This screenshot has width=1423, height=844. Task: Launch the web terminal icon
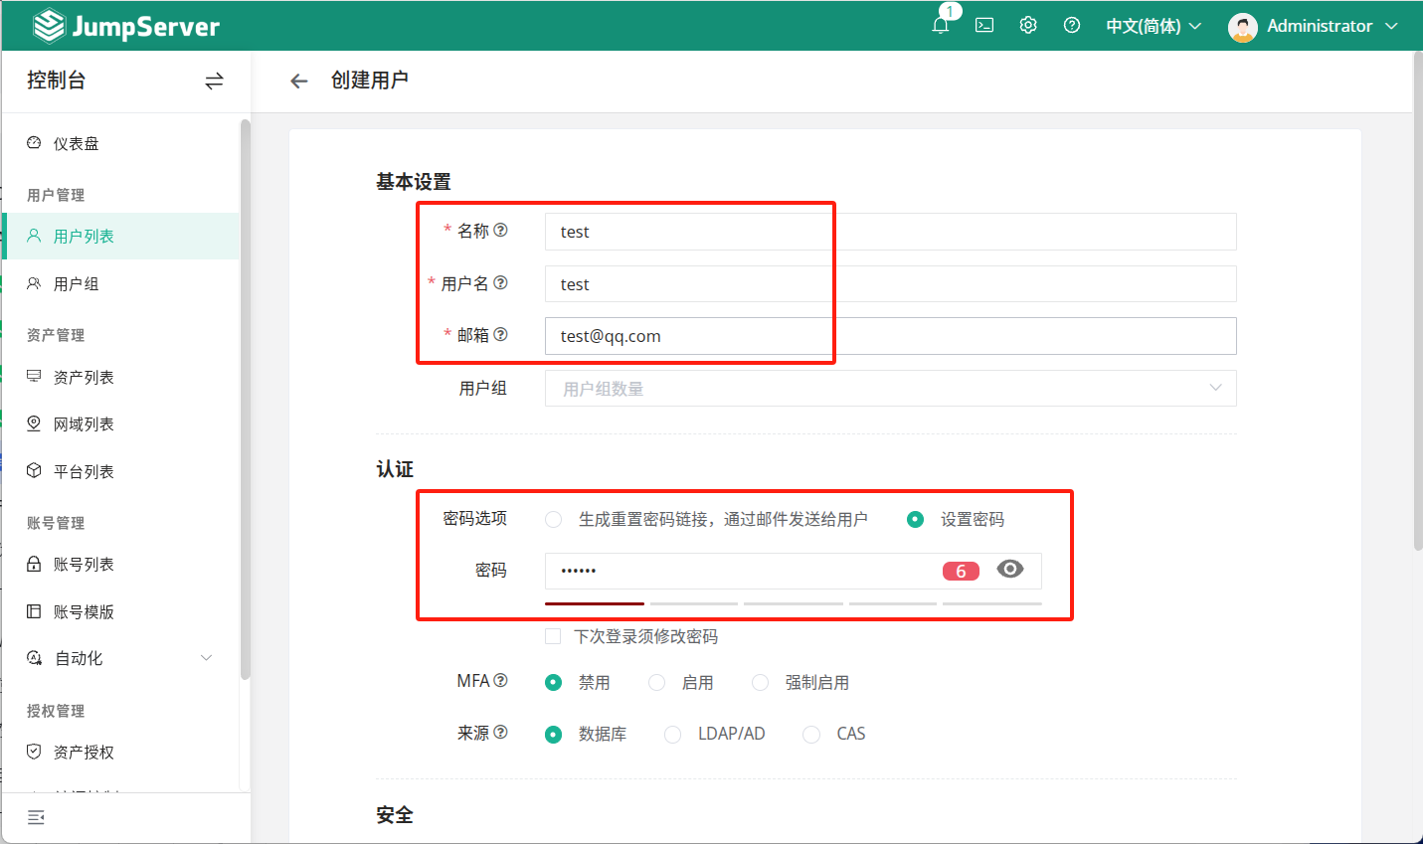(984, 26)
